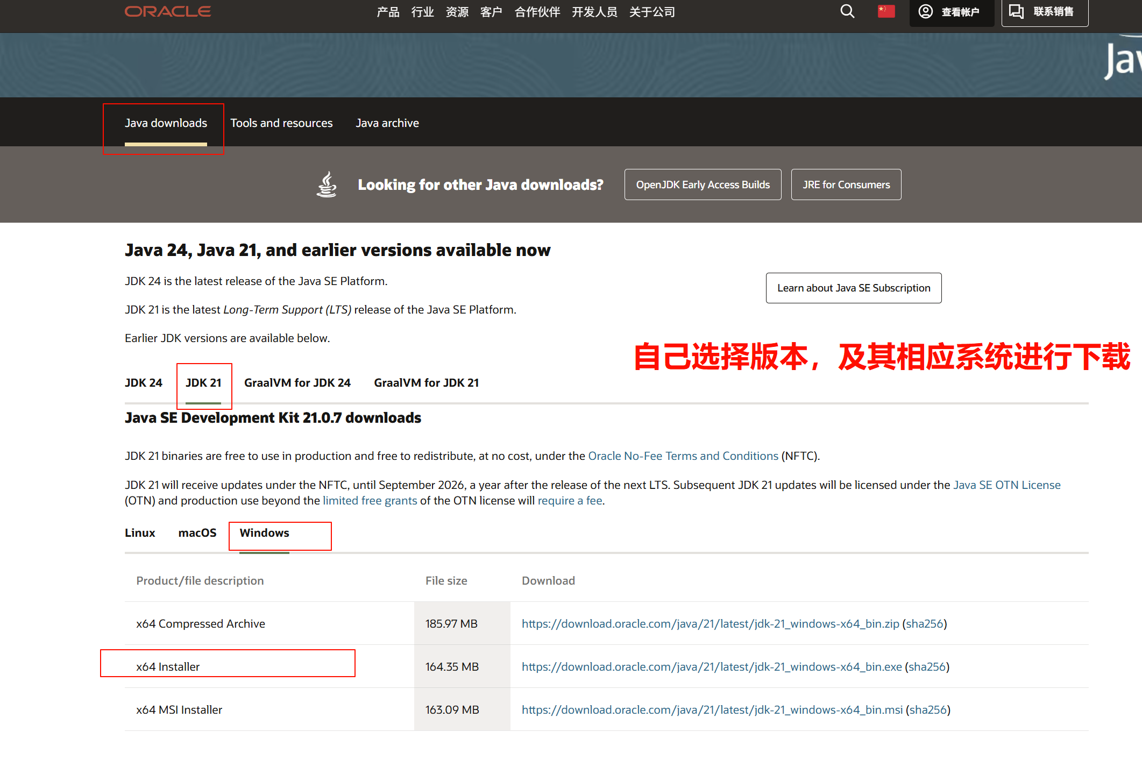Download the x64 Installer .exe link
Image resolution: width=1142 pixels, height=760 pixels.
(711, 667)
